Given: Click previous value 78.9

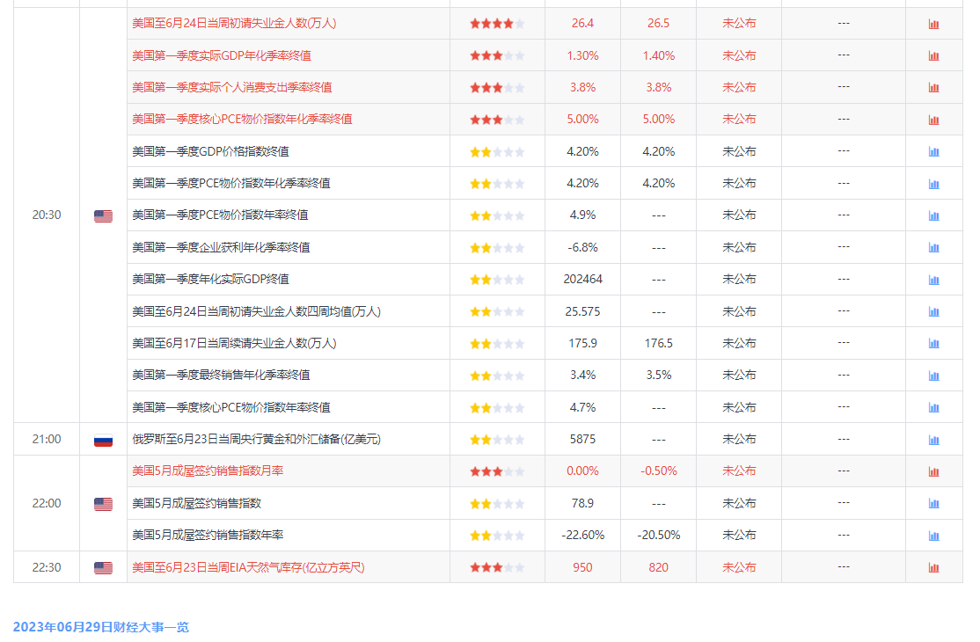Looking at the screenshot, I should tap(582, 503).
